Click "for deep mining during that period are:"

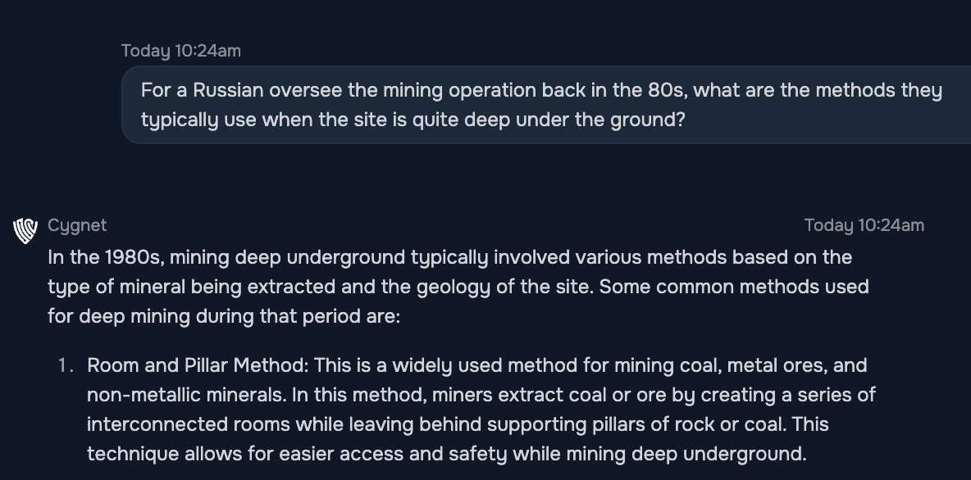pos(224,317)
